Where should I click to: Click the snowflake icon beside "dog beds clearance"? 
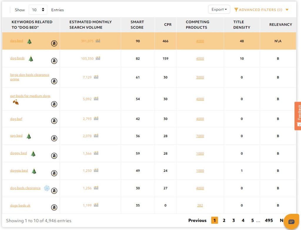pos(46,188)
